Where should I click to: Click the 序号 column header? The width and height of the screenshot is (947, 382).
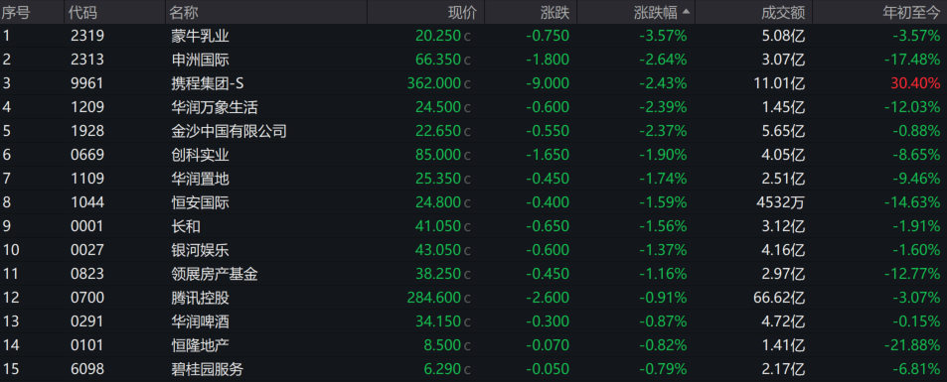point(17,12)
